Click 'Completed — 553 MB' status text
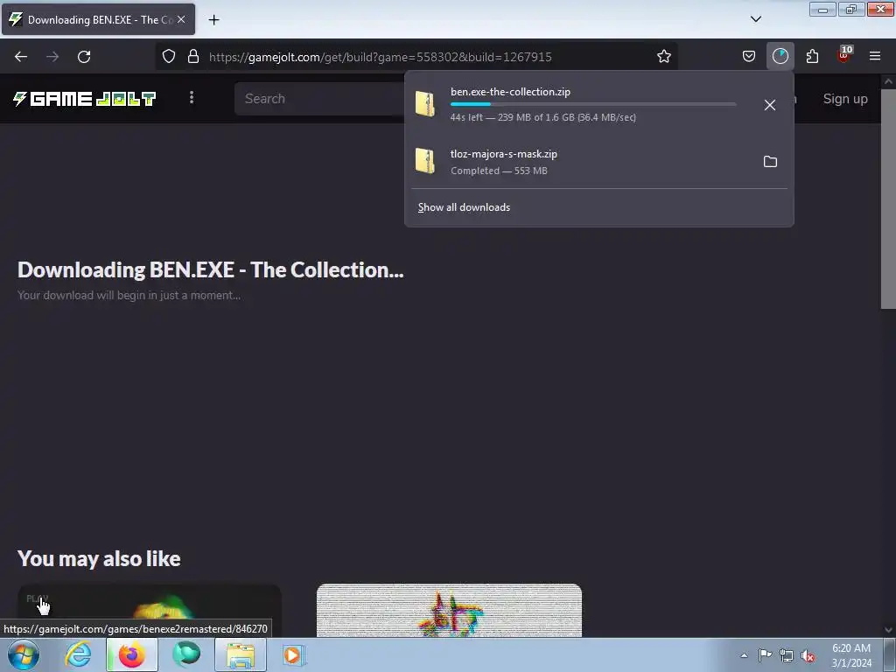The width and height of the screenshot is (896, 672). tap(499, 171)
